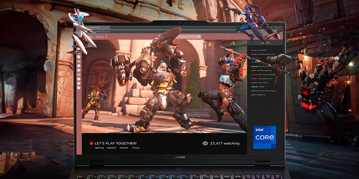
Task: Click the eye viewers icon
Action: tap(205, 143)
